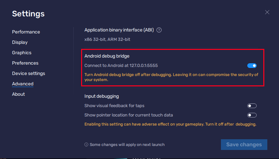The height and width of the screenshot is (159, 279).
Task: Toggle pointer location for touch data
Action: (252, 115)
